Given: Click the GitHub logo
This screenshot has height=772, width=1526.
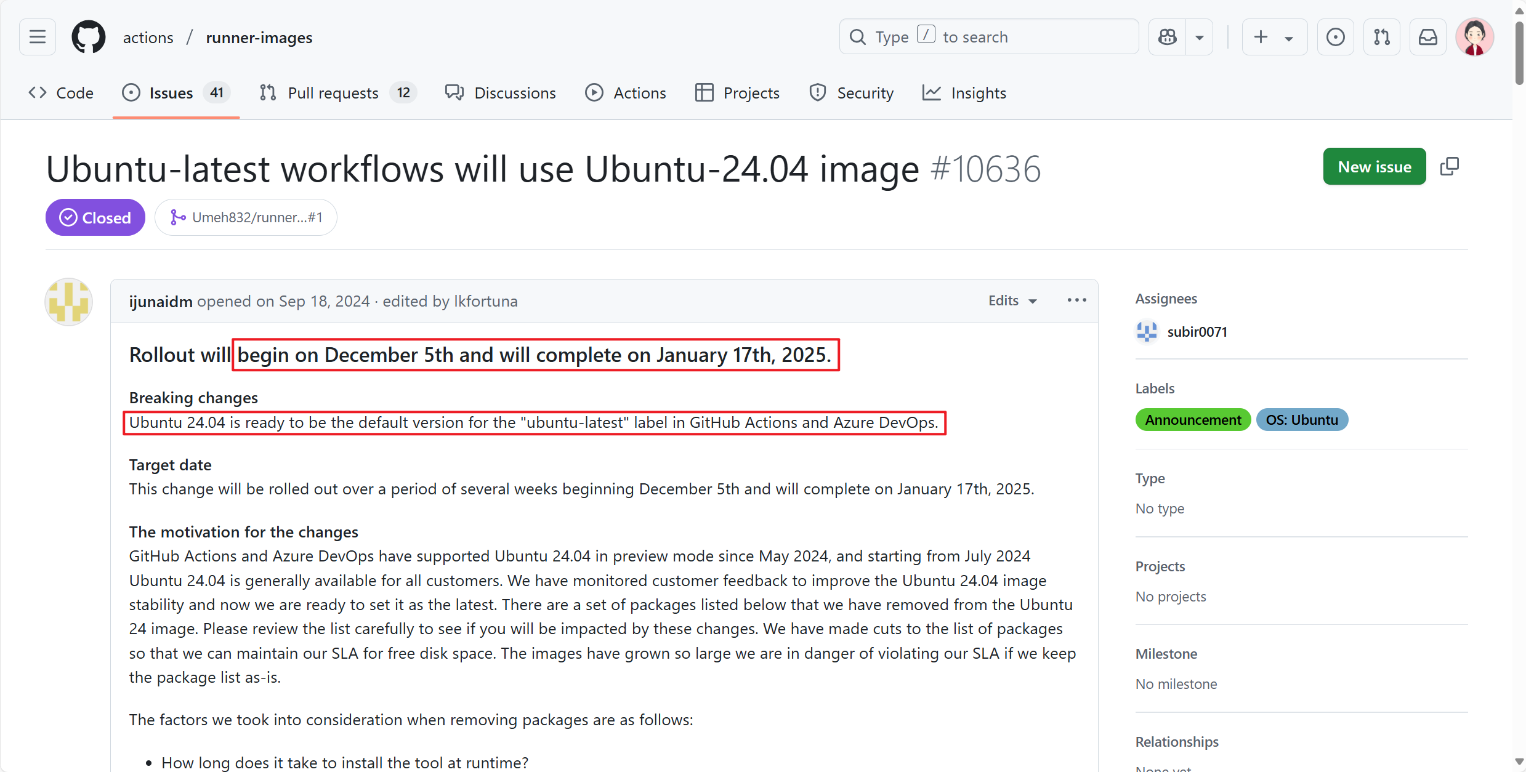Looking at the screenshot, I should coord(88,37).
